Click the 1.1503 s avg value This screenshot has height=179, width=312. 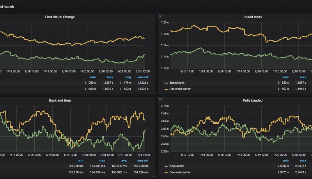(125, 89)
